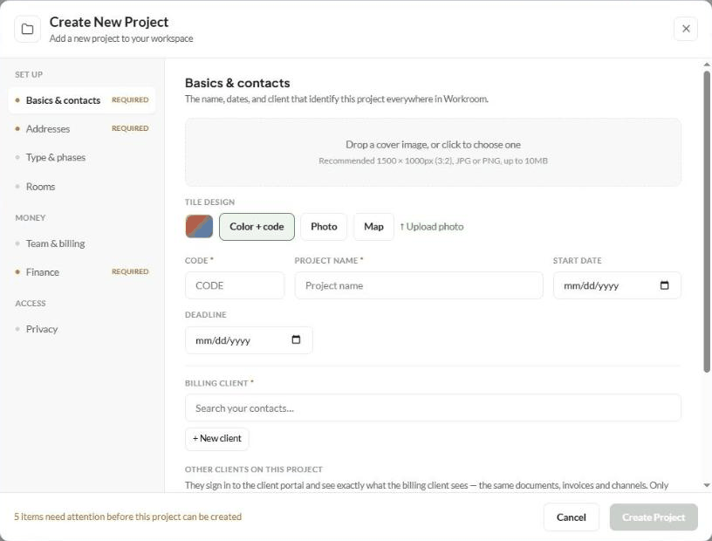Click the REQUIRED badge next to Addresses
712x541 pixels.
point(130,128)
